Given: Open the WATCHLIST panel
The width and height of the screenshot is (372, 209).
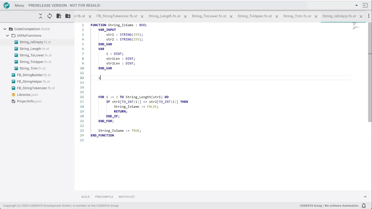Looking at the screenshot, I should click(x=127, y=197).
